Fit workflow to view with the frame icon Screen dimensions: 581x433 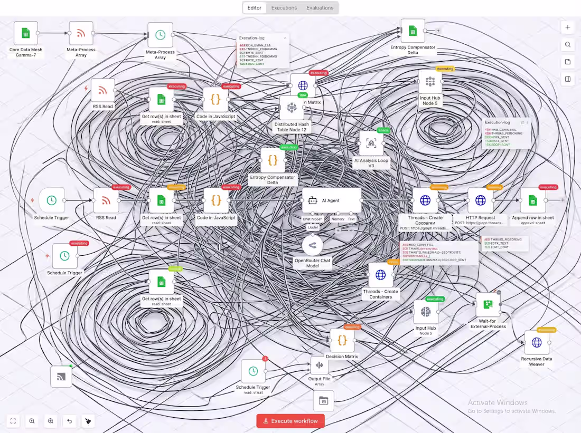(x=13, y=421)
